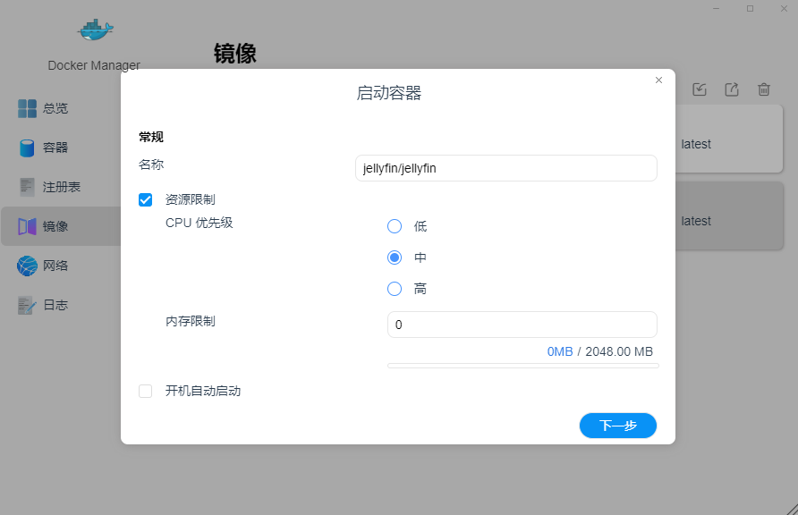Choose 中 CPU priority radio option
Viewport: 798px width, 515px height.
tap(395, 257)
